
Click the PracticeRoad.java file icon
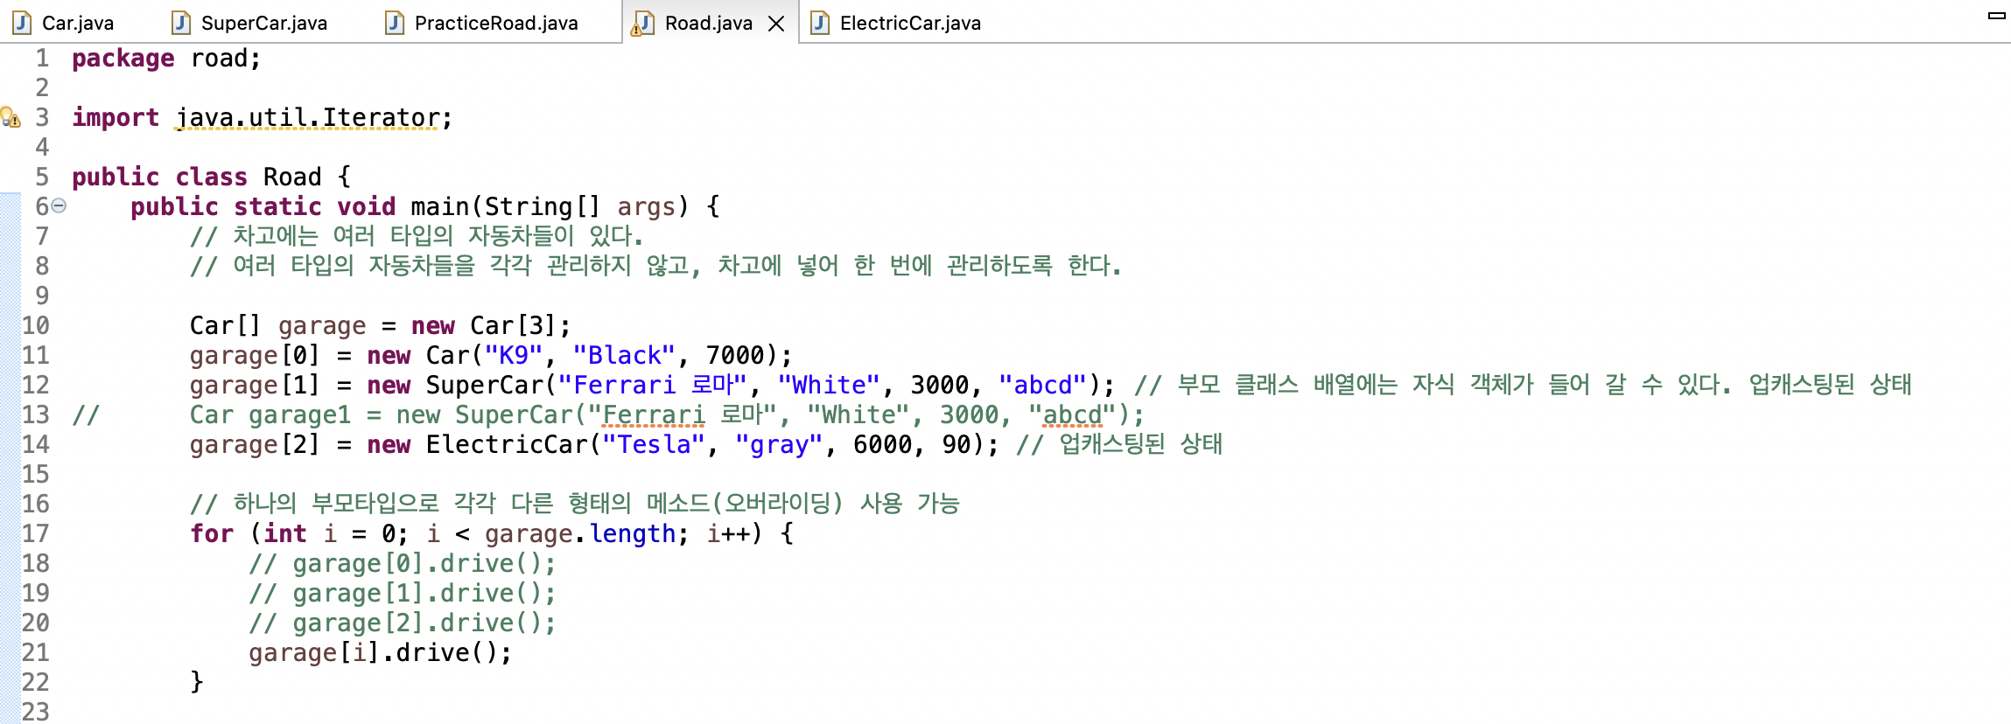pos(395,23)
